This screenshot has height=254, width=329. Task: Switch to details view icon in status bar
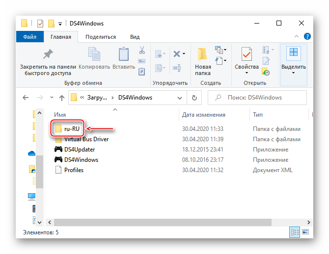pyautogui.click(x=295, y=232)
